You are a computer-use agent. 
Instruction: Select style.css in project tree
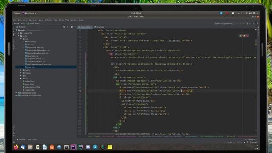pos(31,67)
